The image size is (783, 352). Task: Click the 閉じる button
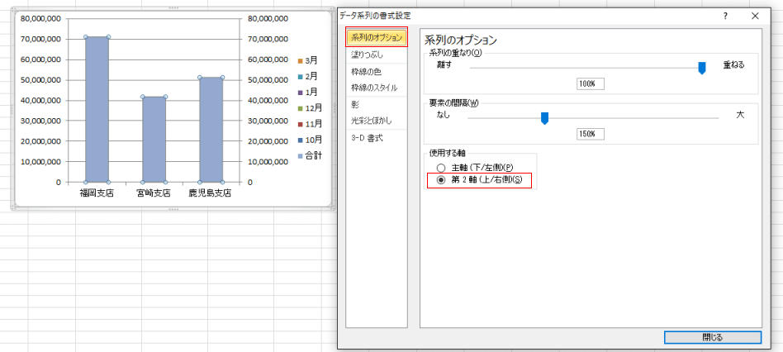tap(713, 337)
